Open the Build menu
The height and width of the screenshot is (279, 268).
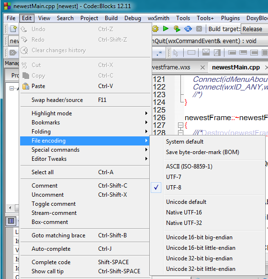(111, 18)
